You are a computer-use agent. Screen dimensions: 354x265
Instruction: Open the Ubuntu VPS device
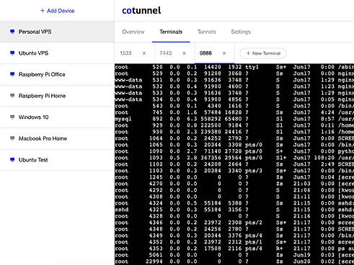57,53
